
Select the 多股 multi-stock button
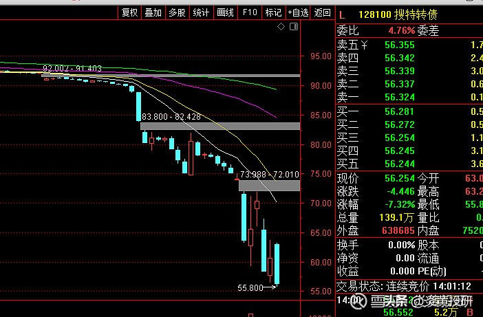coord(177,12)
